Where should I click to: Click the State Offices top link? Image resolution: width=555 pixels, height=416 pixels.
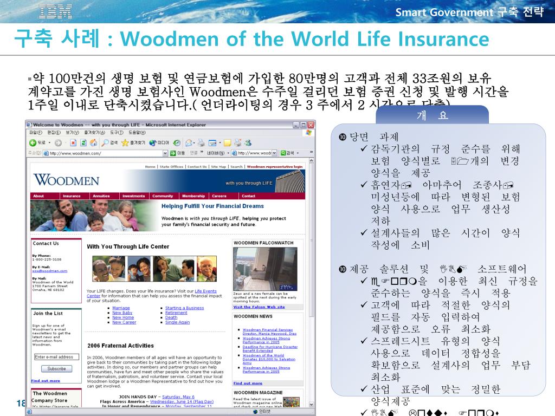(171, 167)
